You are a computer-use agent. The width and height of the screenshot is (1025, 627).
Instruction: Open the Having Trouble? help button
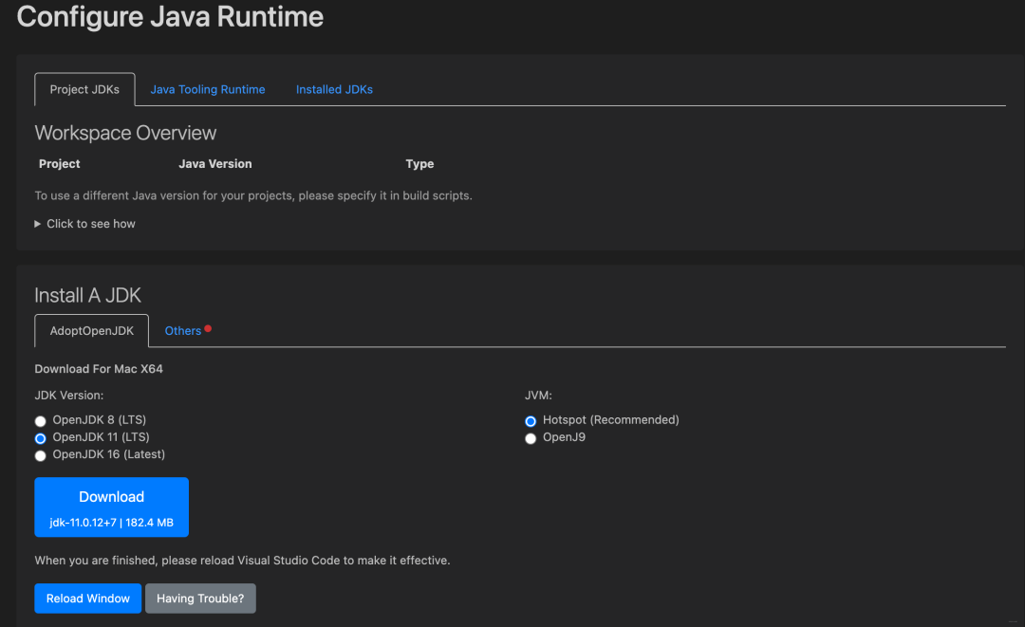click(x=200, y=599)
